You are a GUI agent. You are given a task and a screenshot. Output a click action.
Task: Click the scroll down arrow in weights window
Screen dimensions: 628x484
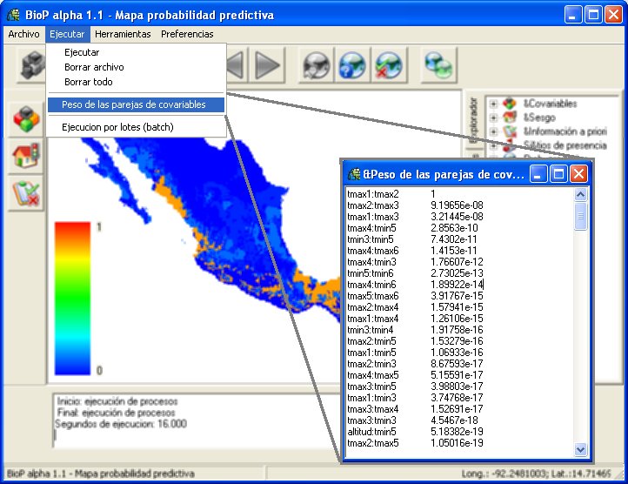580,449
